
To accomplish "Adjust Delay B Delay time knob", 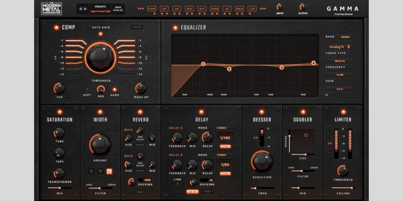I will pos(208,164).
